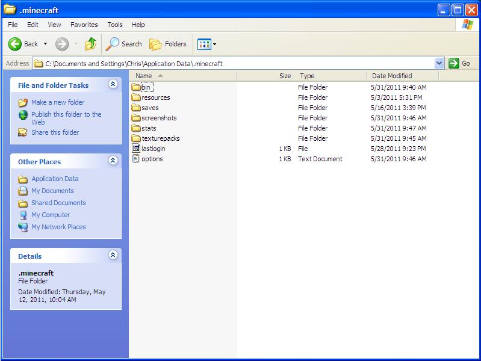481x361 pixels.
Task: Click the 'bin' folder name
Action: point(146,87)
